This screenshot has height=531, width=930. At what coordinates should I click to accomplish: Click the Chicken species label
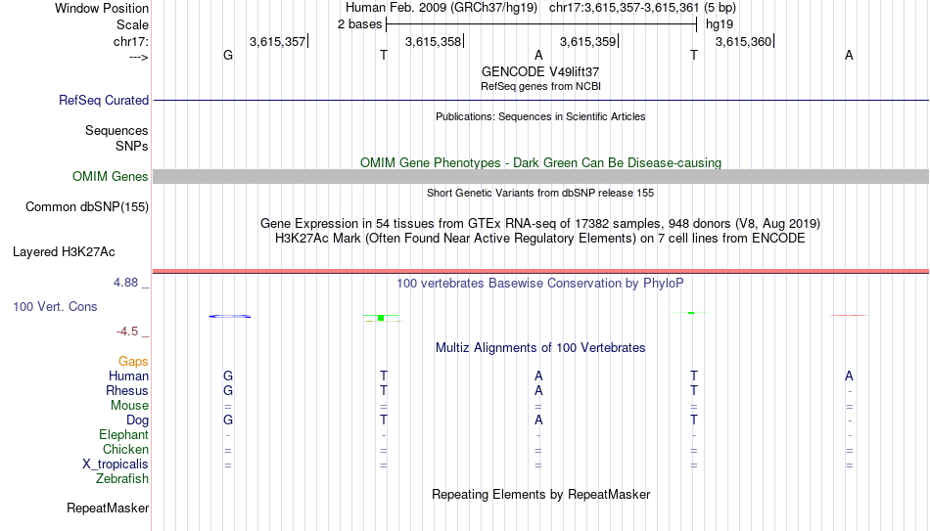125,449
